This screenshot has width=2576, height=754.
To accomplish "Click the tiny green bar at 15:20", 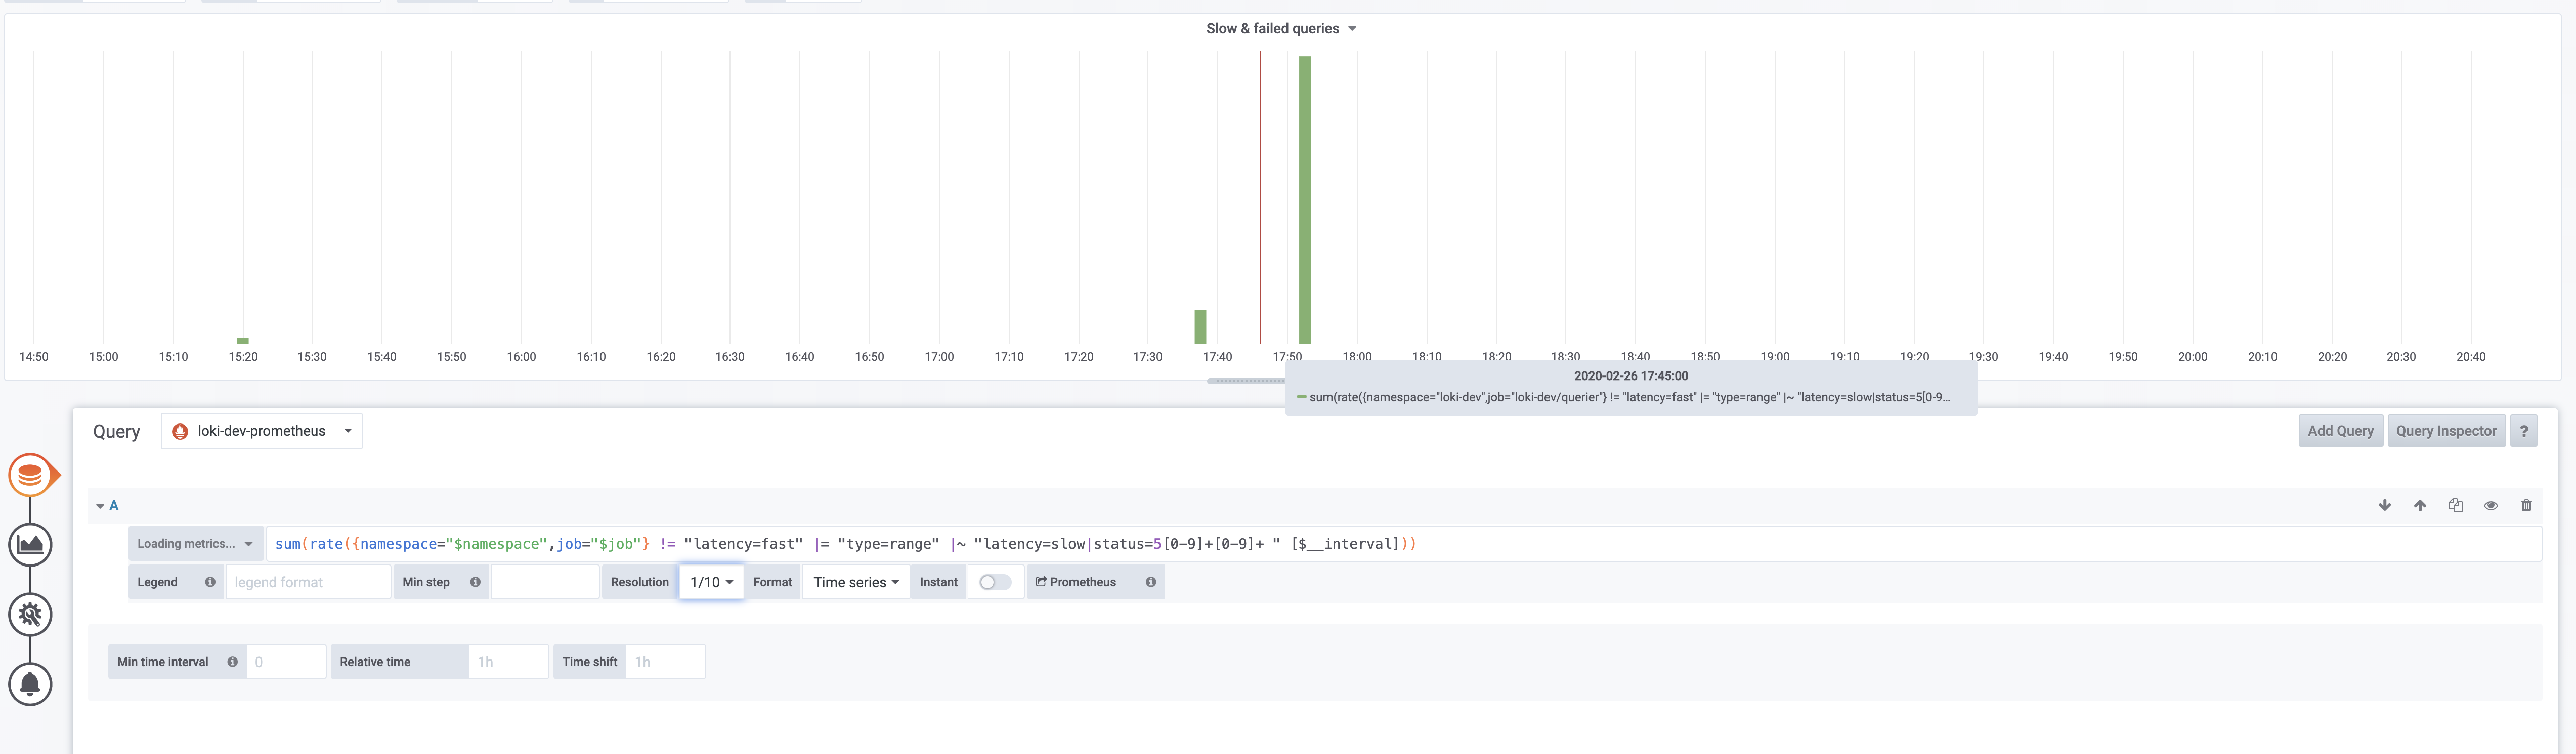I will point(243,341).
